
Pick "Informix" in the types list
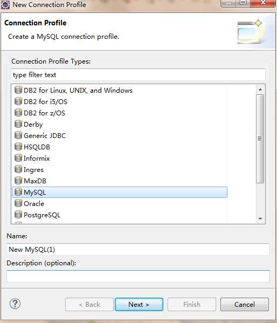(37, 158)
